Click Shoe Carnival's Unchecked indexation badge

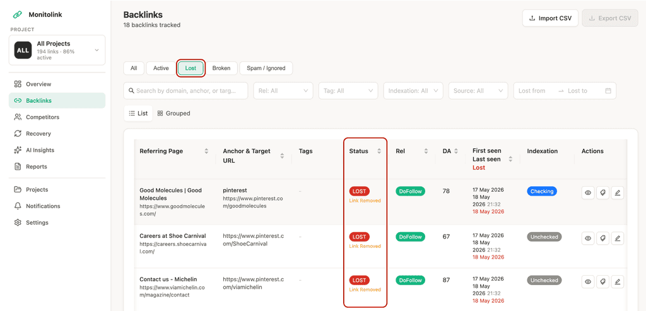point(544,237)
